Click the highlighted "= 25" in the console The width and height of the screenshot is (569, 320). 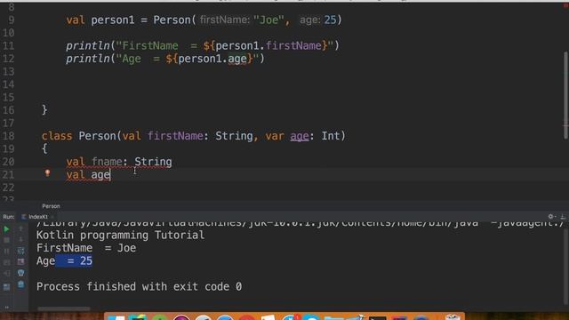[x=74, y=260]
